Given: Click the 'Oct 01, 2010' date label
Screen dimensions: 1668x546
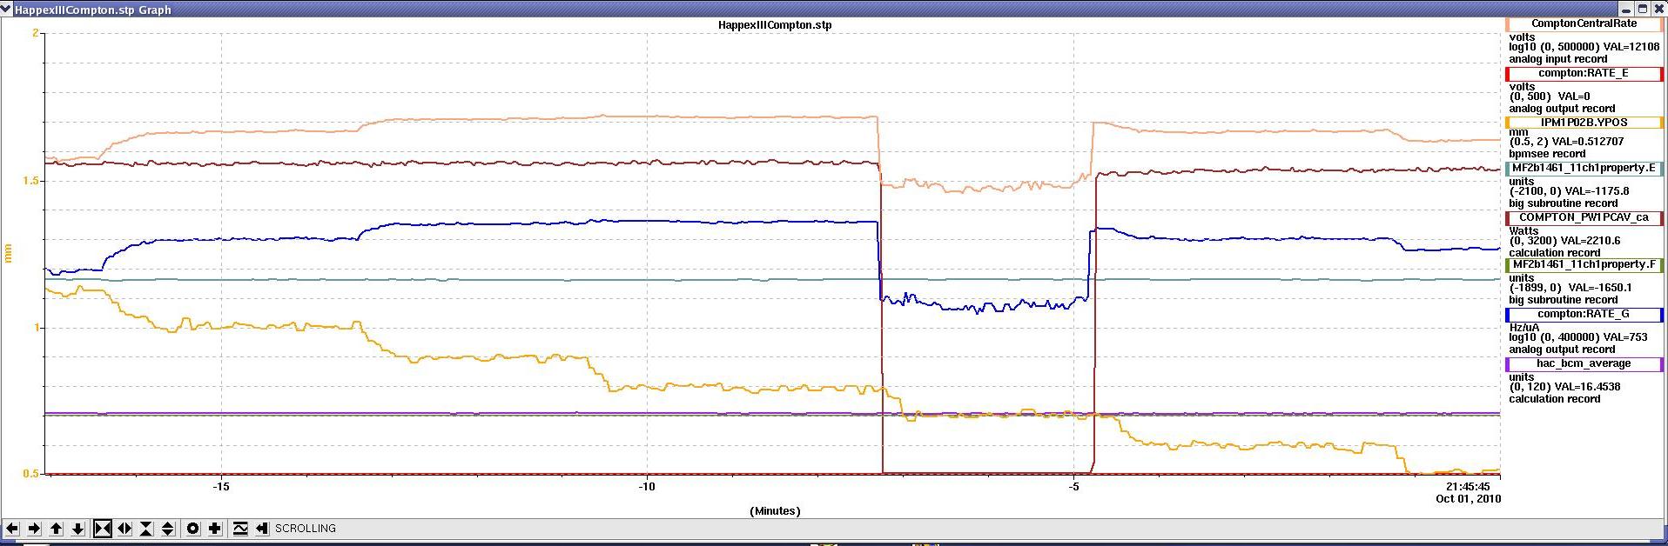Looking at the screenshot, I should tap(1468, 499).
